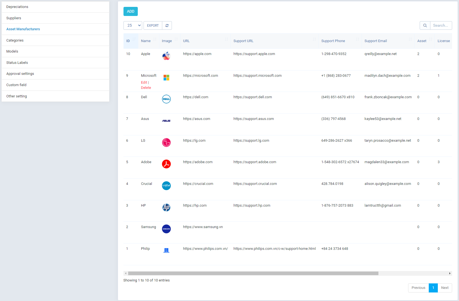Click the Microsoft logo image
This screenshot has height=301, width=459.
click(166, 78)
